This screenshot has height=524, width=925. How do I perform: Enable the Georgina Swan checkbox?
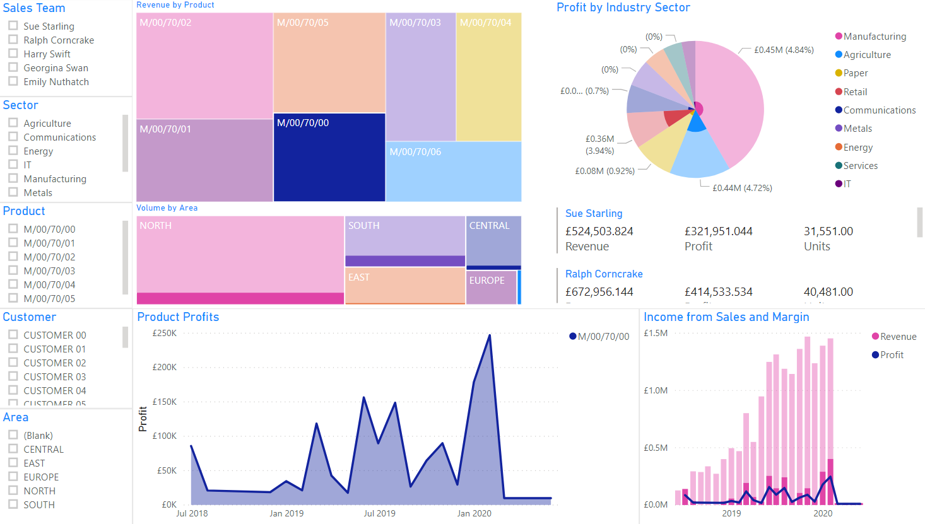pyautogui.click(x=13, y=67)
